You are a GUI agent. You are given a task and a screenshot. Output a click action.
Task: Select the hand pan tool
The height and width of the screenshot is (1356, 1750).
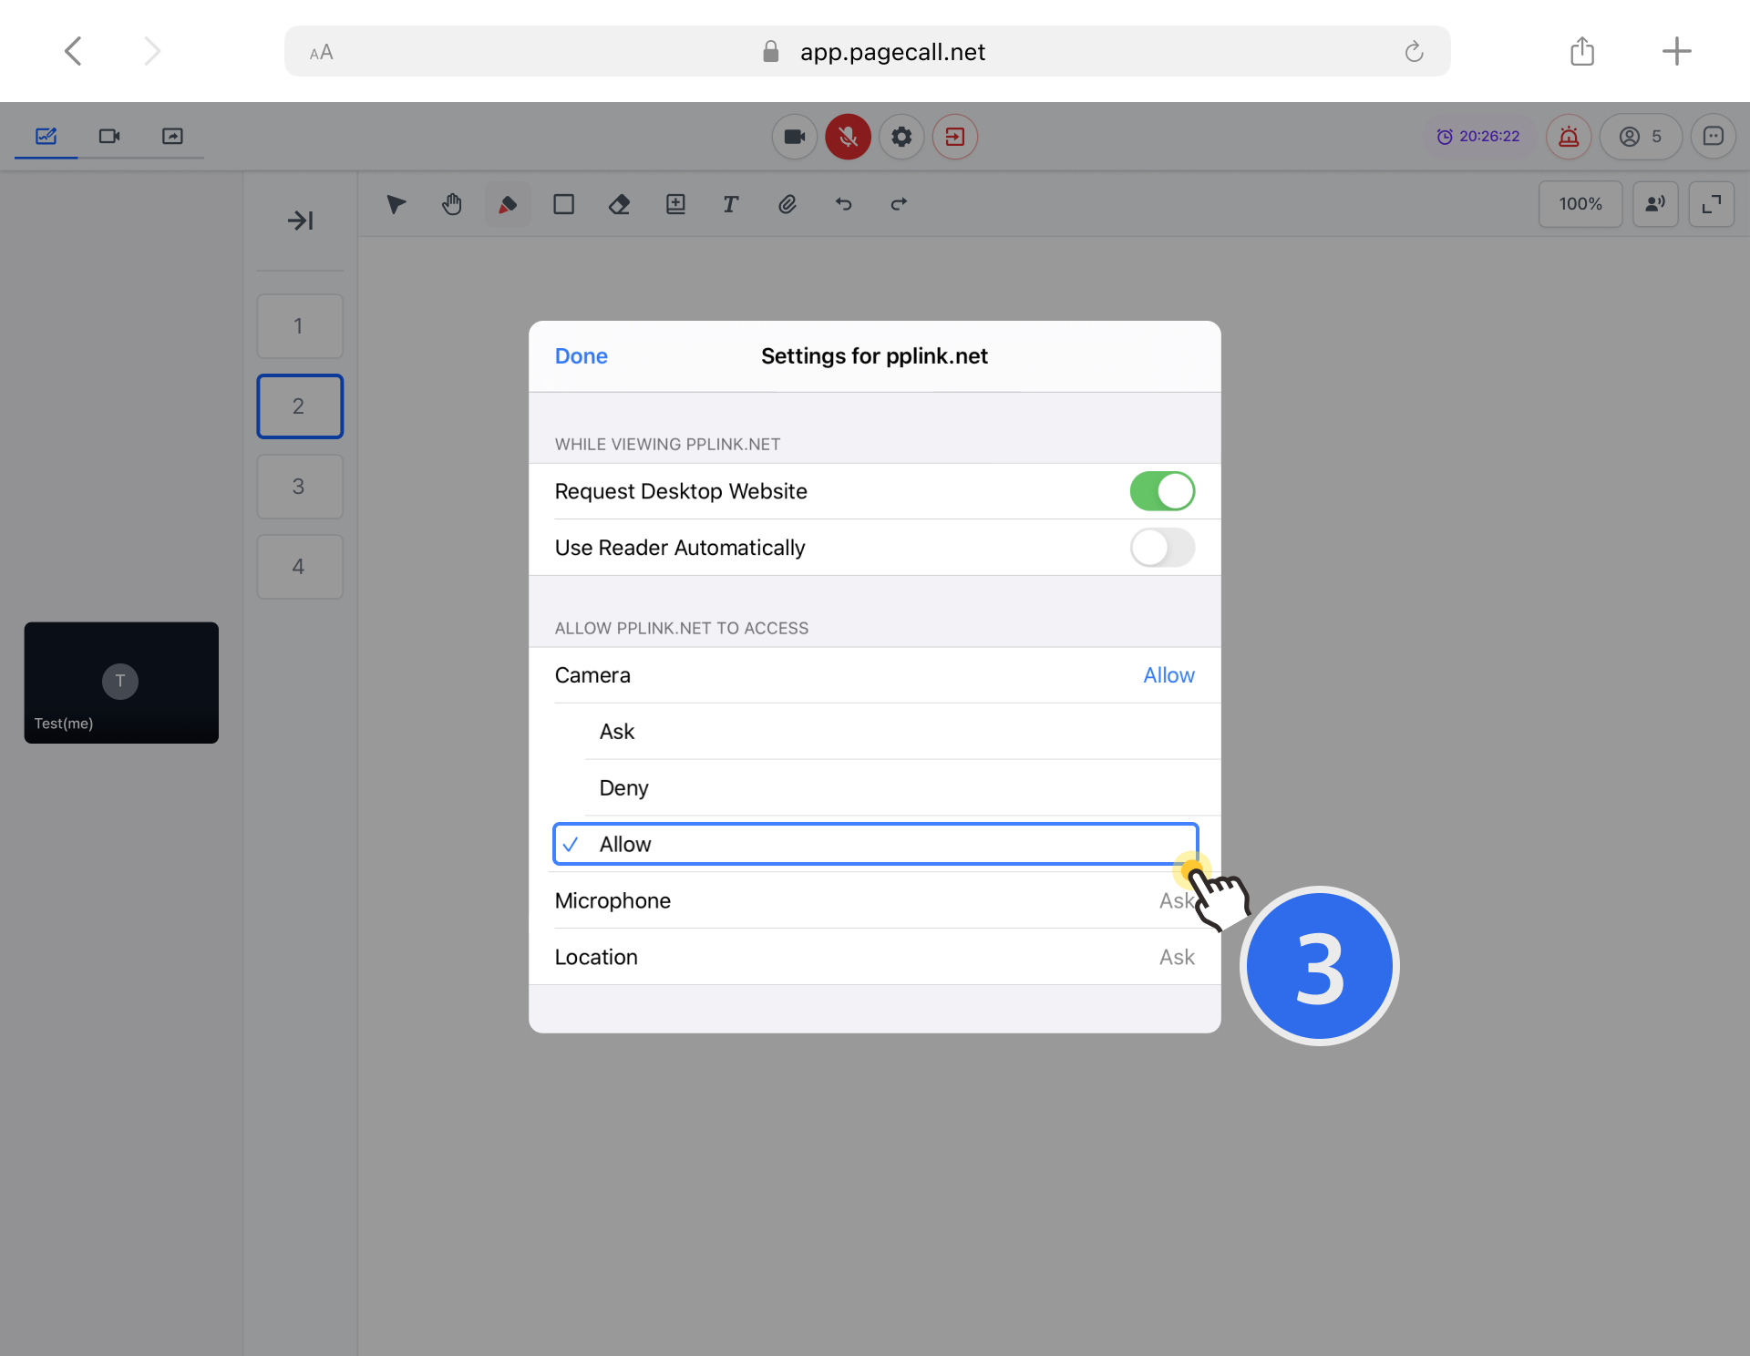coord(452,204)
